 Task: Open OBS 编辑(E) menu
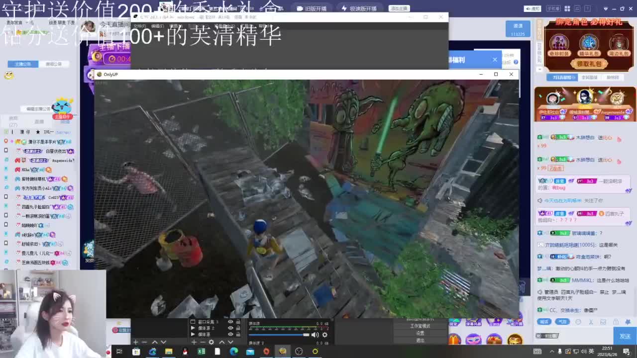tap(157, 26)
